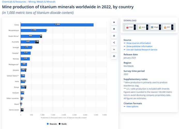The image size is (179, 129).
Task: Expand the PDF plus options
Action: 135,27
